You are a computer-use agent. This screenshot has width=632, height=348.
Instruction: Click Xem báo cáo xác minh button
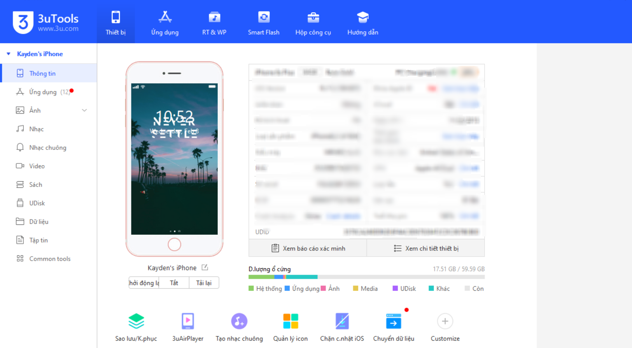(x=308, y=248)
